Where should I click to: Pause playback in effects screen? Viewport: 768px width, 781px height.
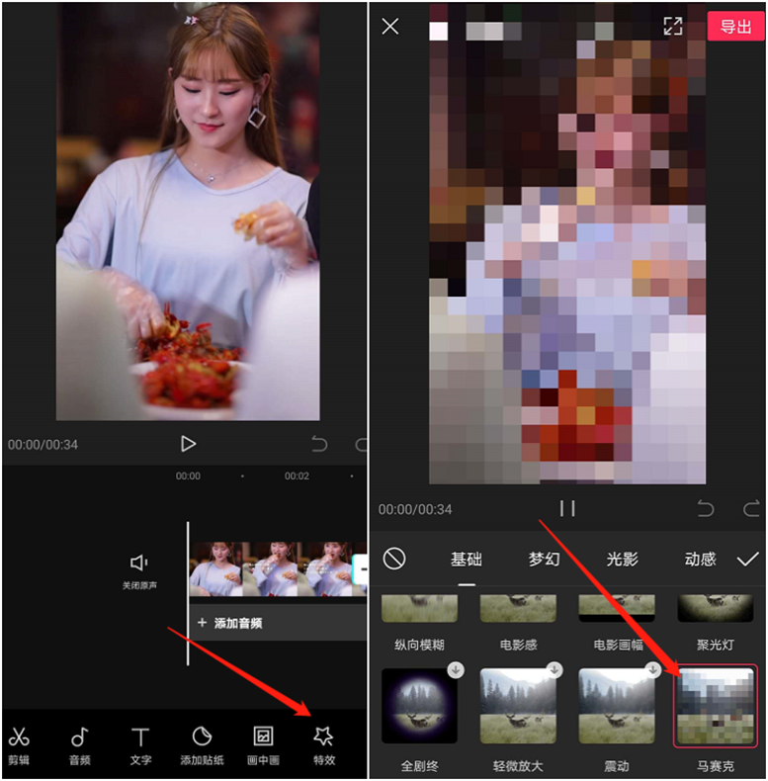pyautogui.click(x=567, y=508)
